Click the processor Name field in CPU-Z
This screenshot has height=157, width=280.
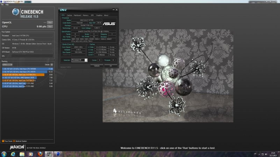point(87,20)
